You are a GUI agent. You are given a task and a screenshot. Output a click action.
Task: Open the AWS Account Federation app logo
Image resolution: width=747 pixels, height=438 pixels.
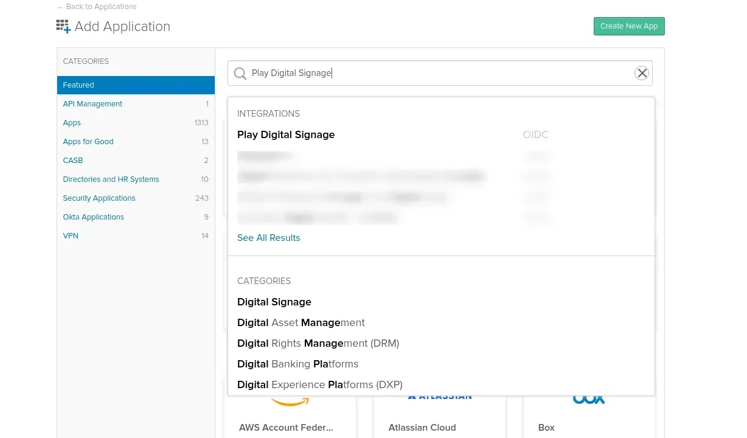click(290, 401)
